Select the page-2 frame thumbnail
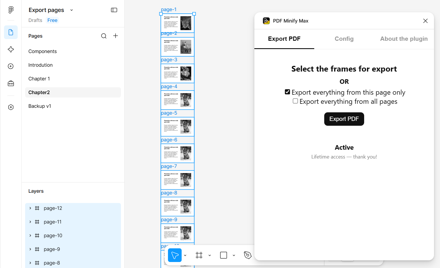 [178, 47]
